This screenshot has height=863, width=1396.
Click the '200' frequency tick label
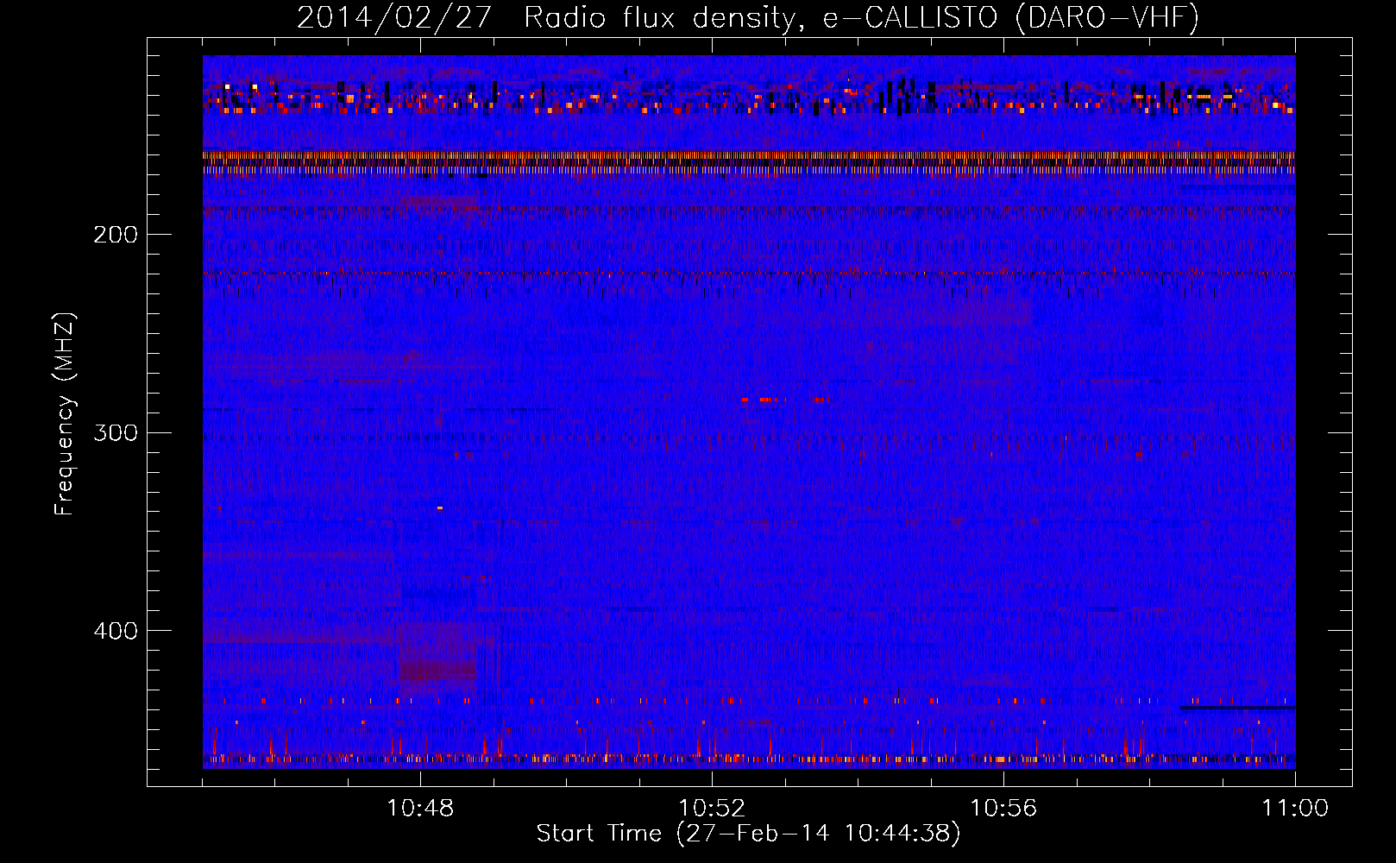point(116,235)
